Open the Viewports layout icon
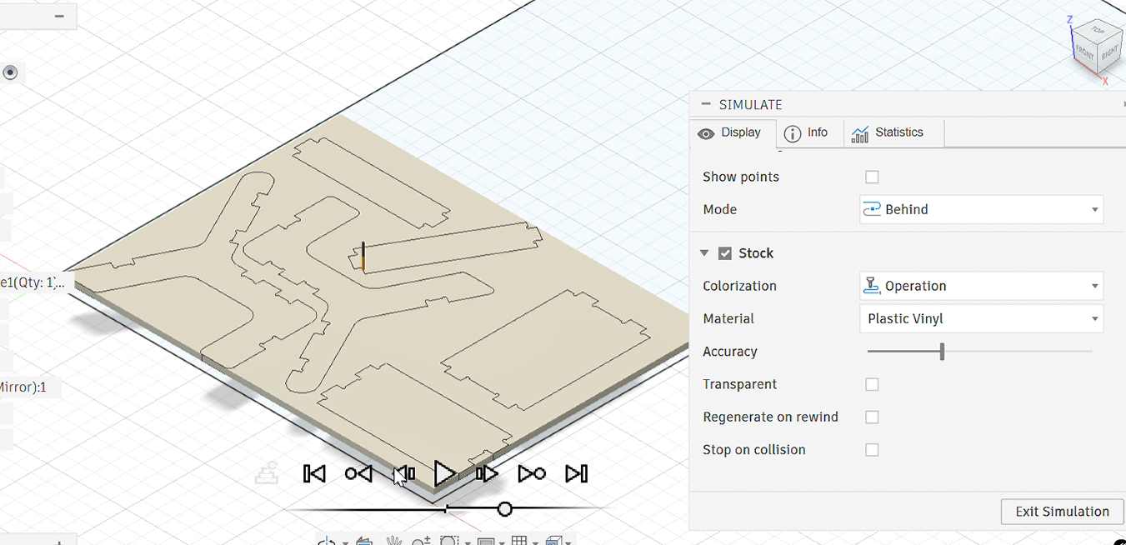 pos(555,541)
